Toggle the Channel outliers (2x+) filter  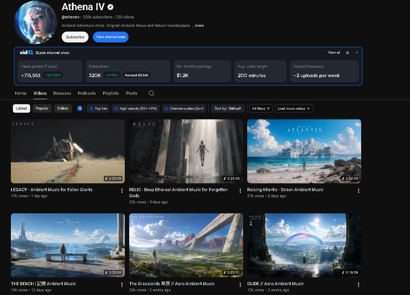point(184,109)
